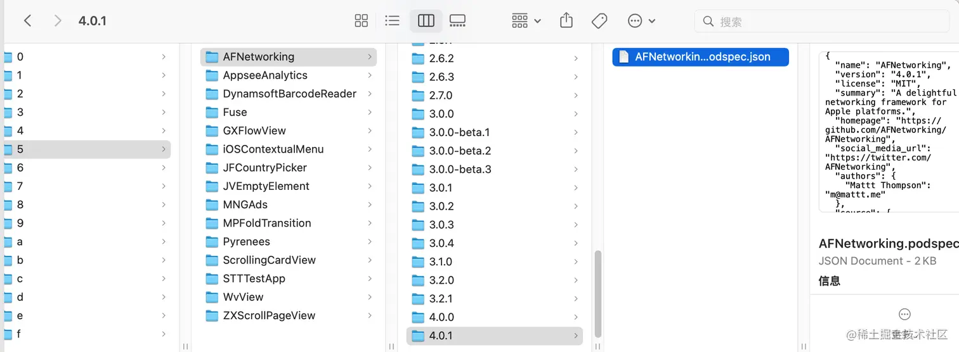Open the more actions ellipsis menu

click(x=641, y=21)
